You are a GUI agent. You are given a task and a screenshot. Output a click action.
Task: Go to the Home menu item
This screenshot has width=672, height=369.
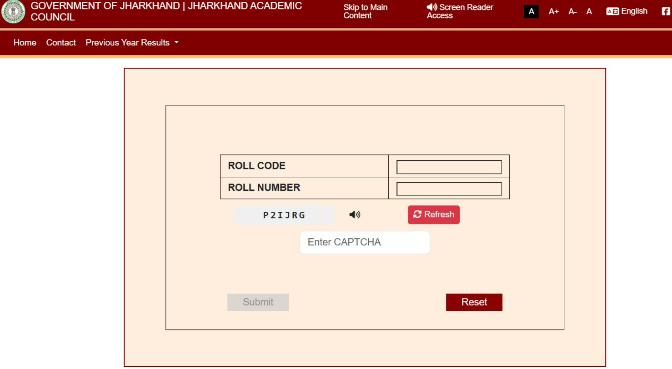point(25,43)
